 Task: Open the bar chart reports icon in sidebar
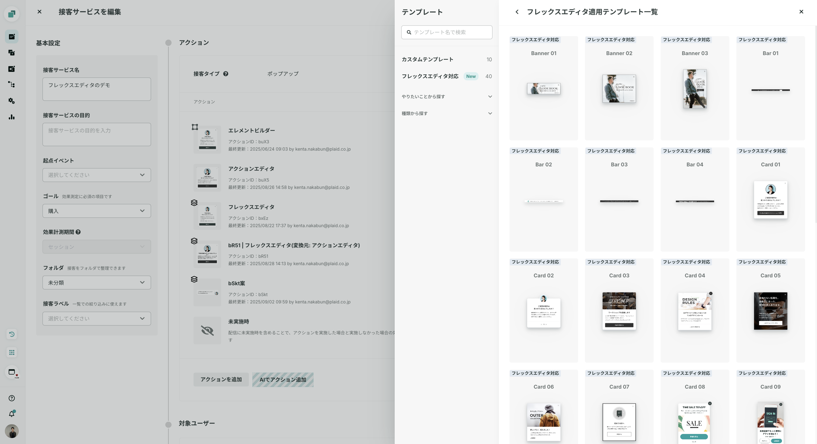(12, 117)
